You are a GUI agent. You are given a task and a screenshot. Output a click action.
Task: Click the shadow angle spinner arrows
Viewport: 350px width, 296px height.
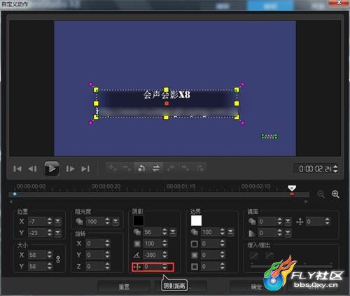point(164,255)
